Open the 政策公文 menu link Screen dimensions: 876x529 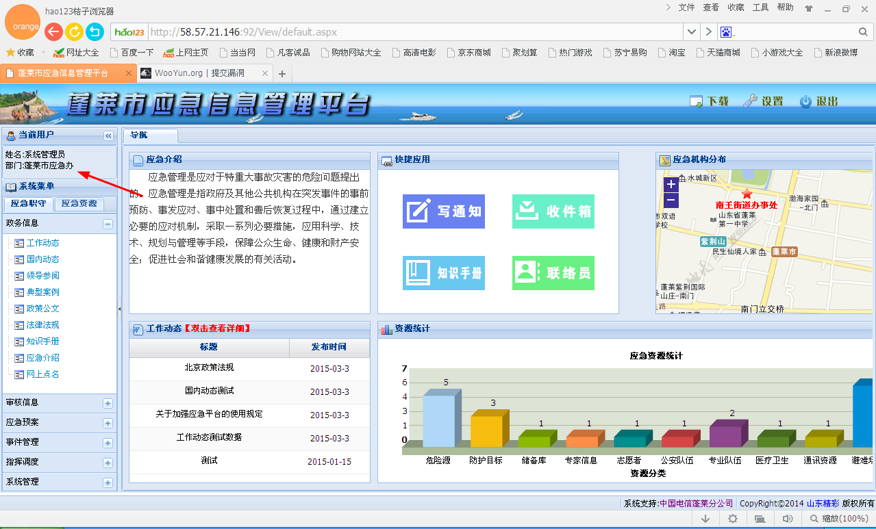[42, 309]
